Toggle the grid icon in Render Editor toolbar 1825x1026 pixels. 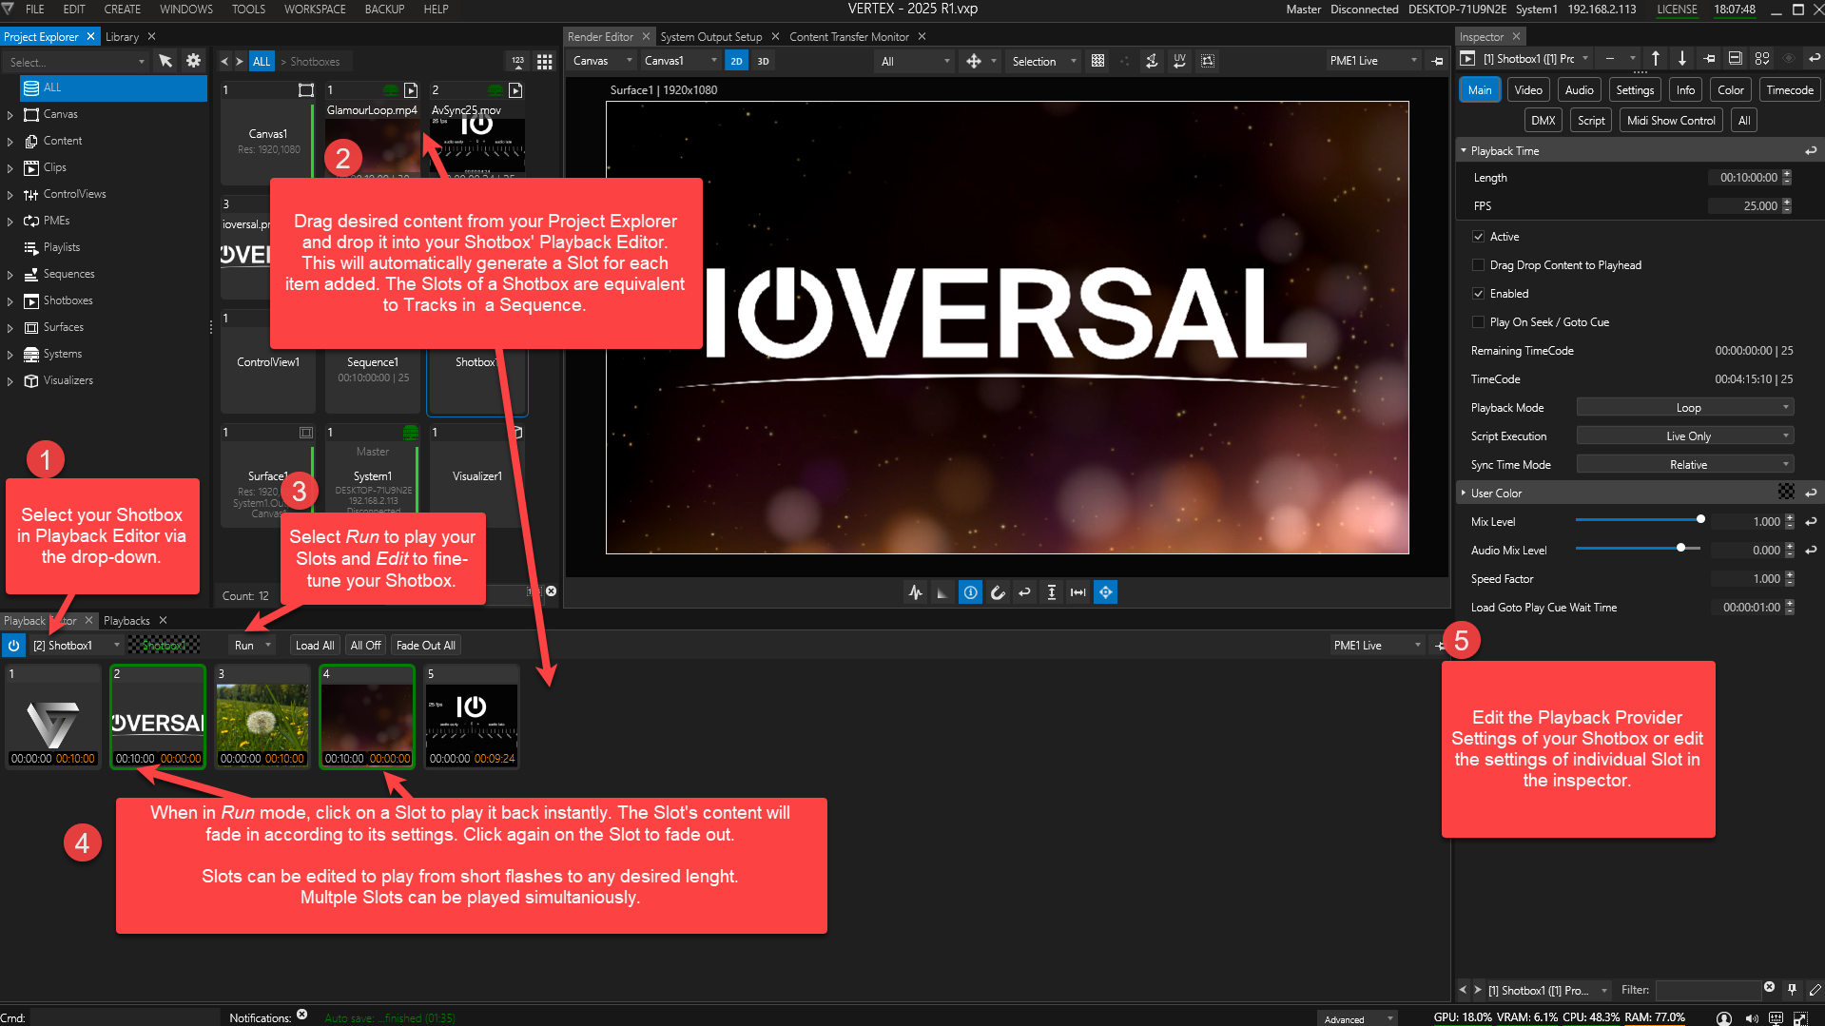(1097, 61)
